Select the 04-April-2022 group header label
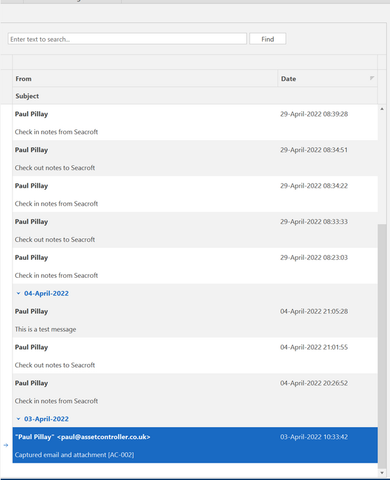 (47, 293)
